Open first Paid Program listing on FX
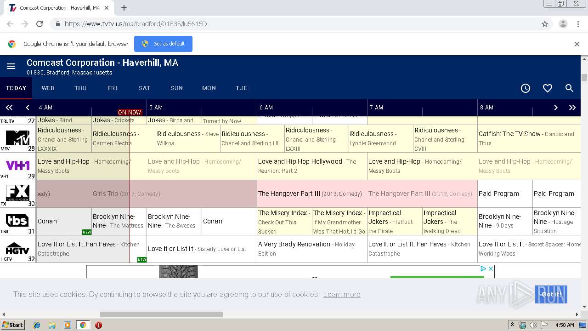This screenshot has width=588, height=331. coord(505,194)
